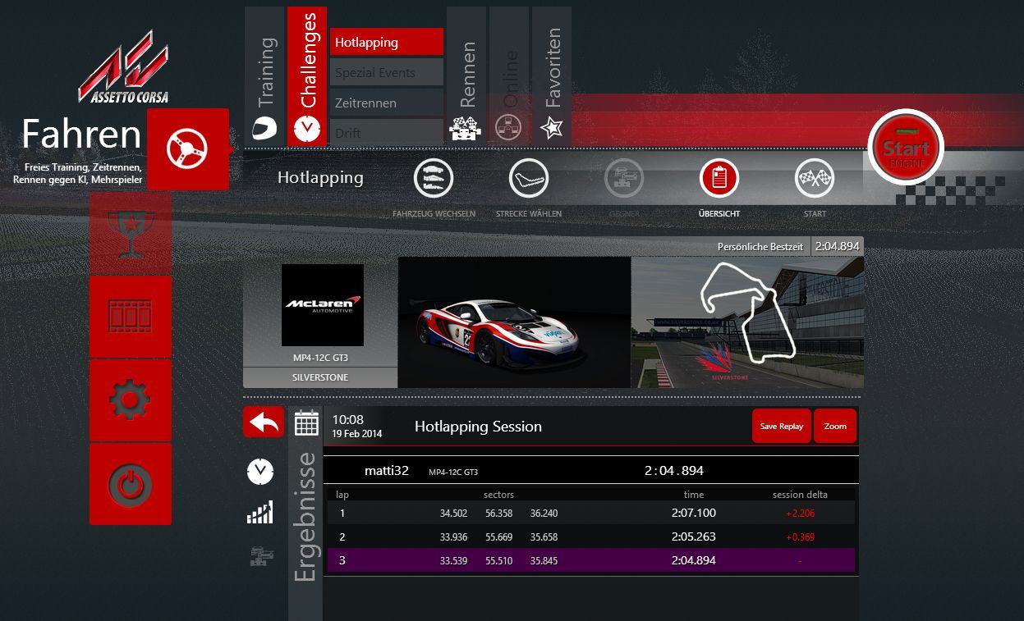
Task: Select lap 1 row with 2:07.100
Action: pos(591,513)
